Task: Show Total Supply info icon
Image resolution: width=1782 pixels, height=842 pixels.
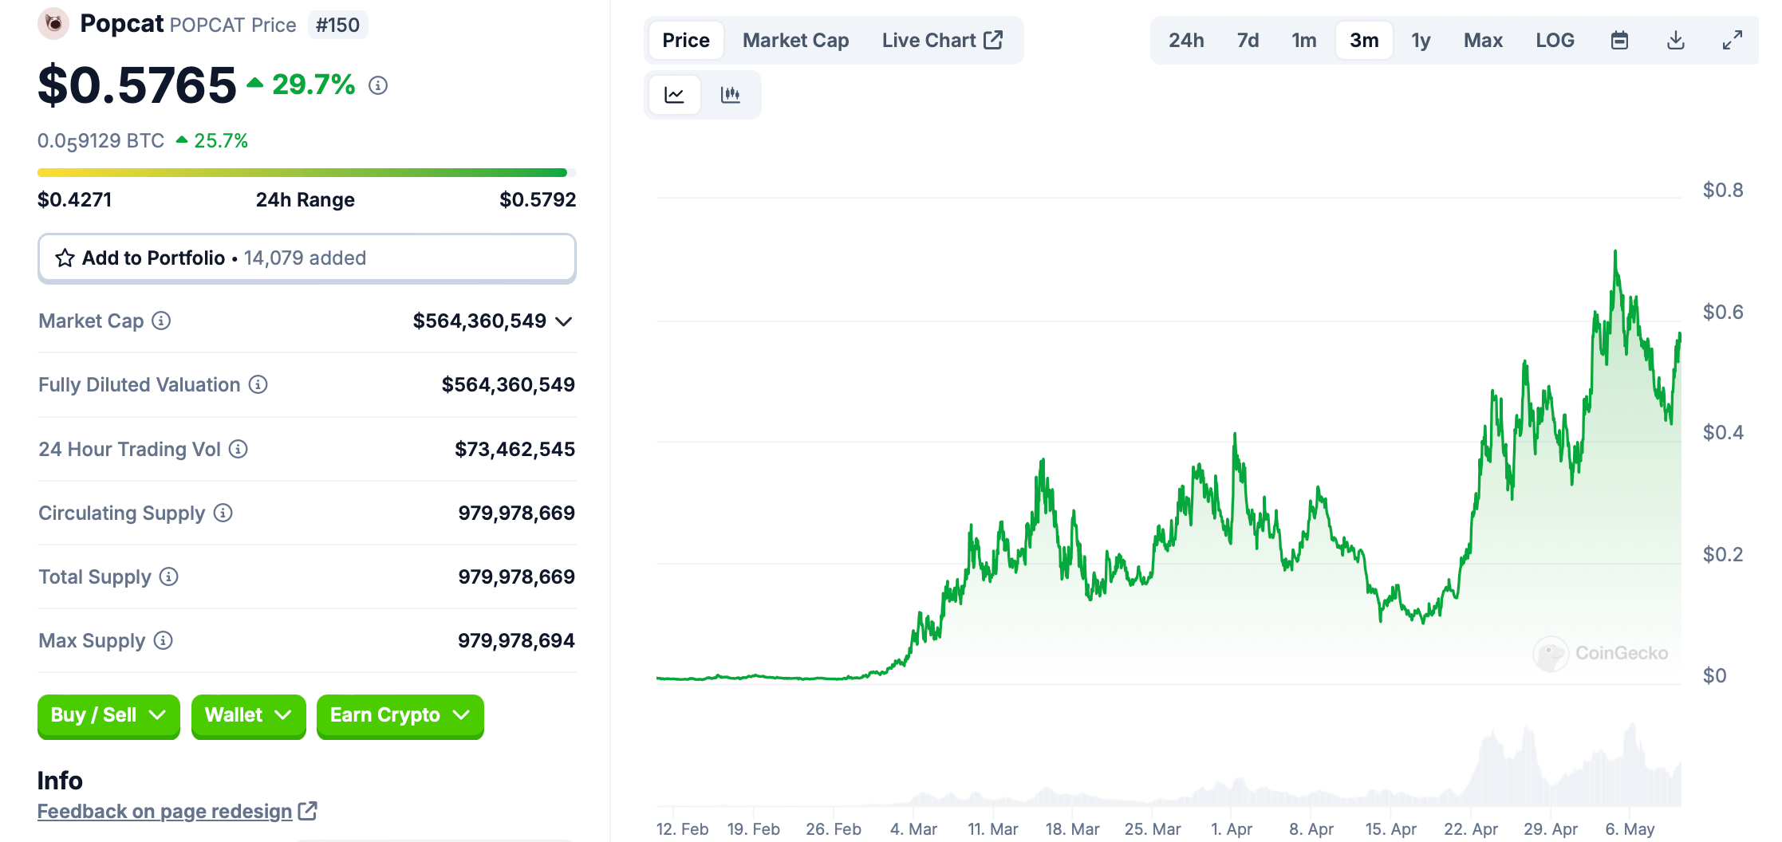Action: [x=168, y=576]
